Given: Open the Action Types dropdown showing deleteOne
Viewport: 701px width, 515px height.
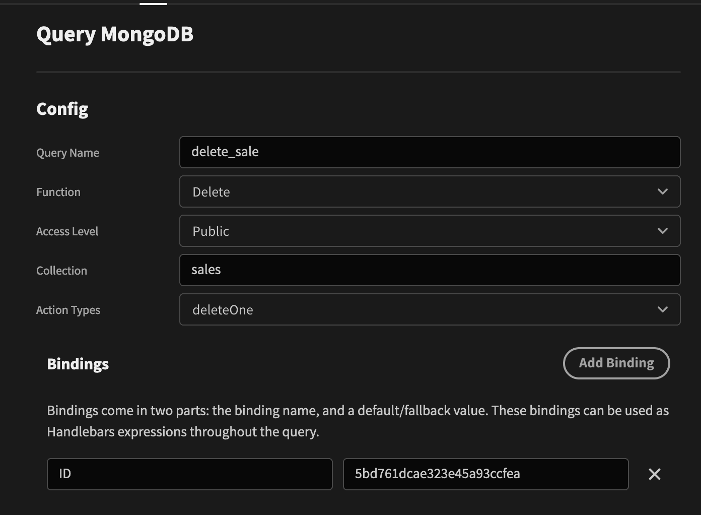Looking at the screenshot, I should click(430, 309).
